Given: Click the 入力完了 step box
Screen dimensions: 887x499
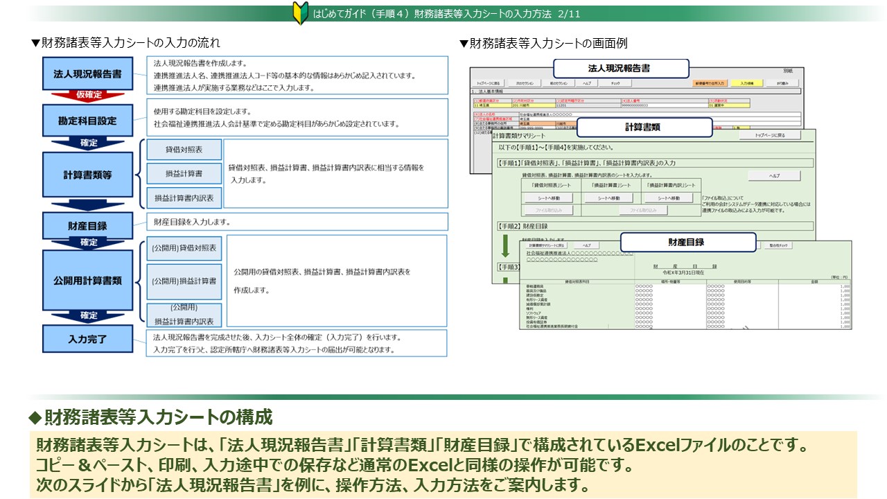Looking at the screenshot, I should (x=87, y=340).
